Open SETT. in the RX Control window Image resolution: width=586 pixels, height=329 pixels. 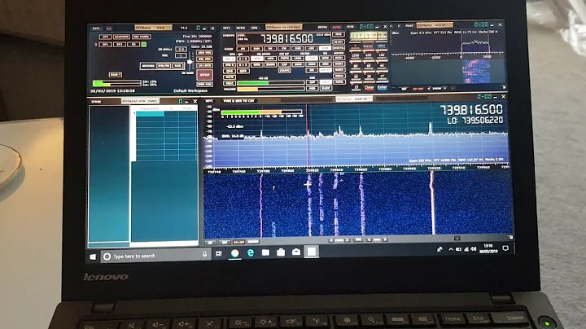point(226,28)
